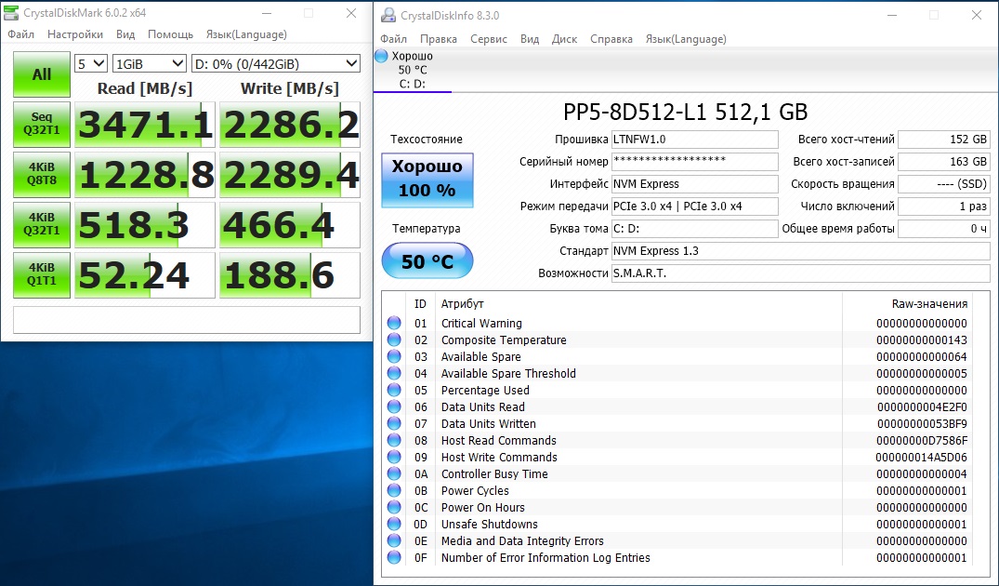999x586 pixels.
Task: Click status circle for Unsafe Shutdowns row
Action: [x=394, y=525]
